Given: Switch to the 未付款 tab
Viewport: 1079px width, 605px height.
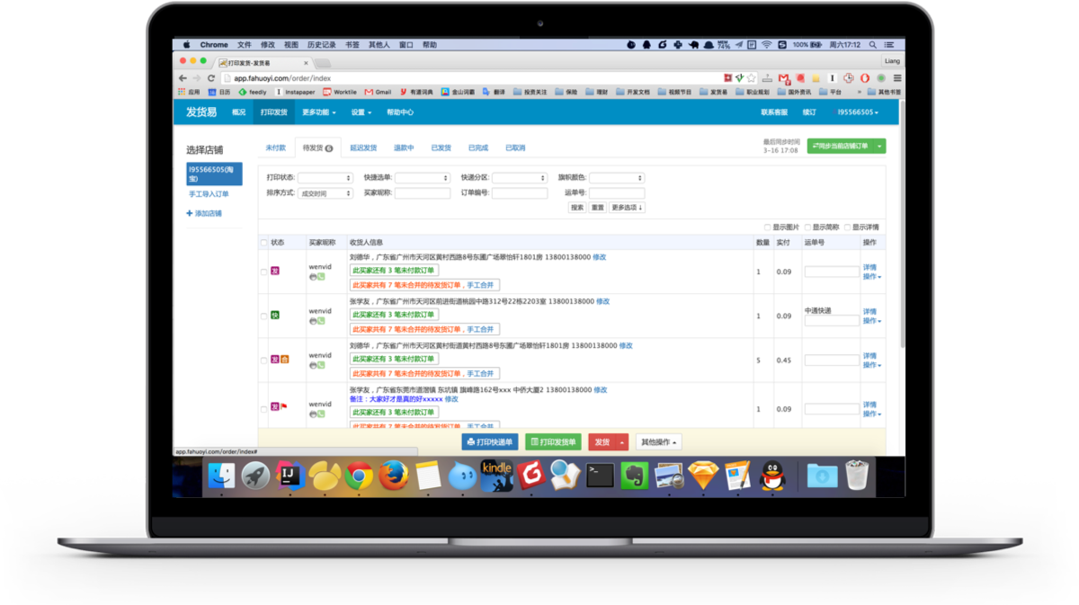Looking at the screenshot, I should tap(275, 147).
